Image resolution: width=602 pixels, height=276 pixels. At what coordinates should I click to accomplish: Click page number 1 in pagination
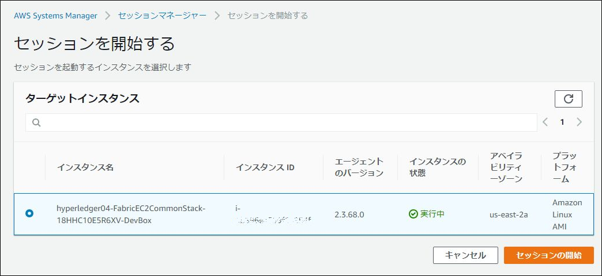[562, 122]
